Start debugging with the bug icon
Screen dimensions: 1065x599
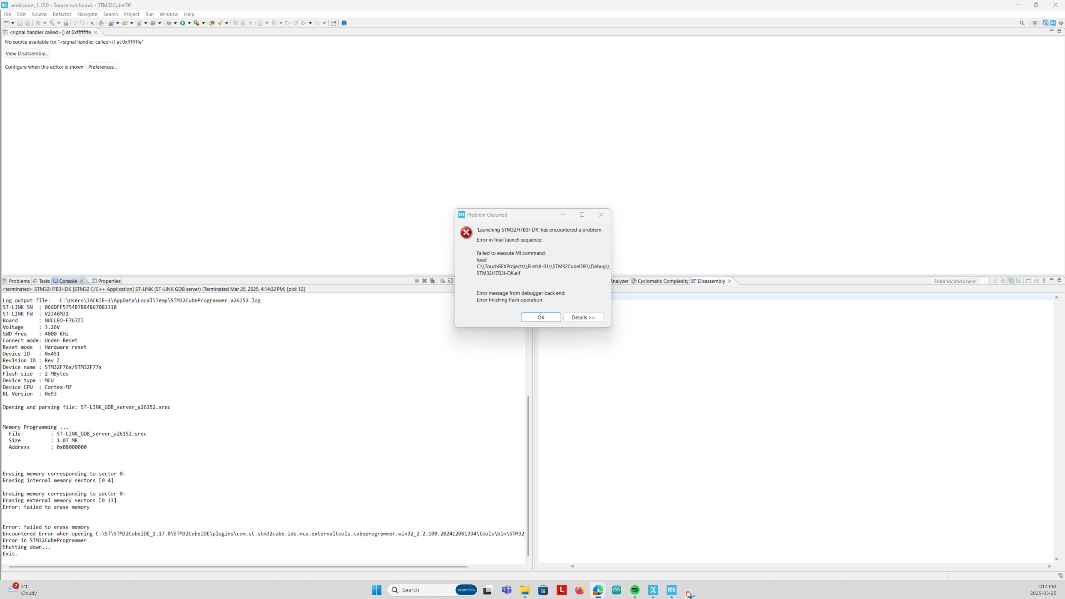coord(168,23)
